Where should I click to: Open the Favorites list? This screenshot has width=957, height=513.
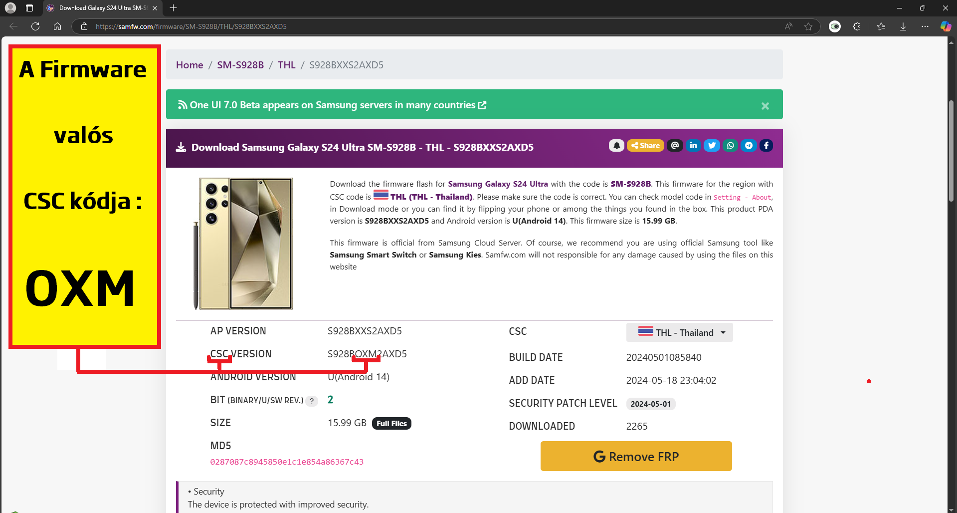click(x=881, y=26)
